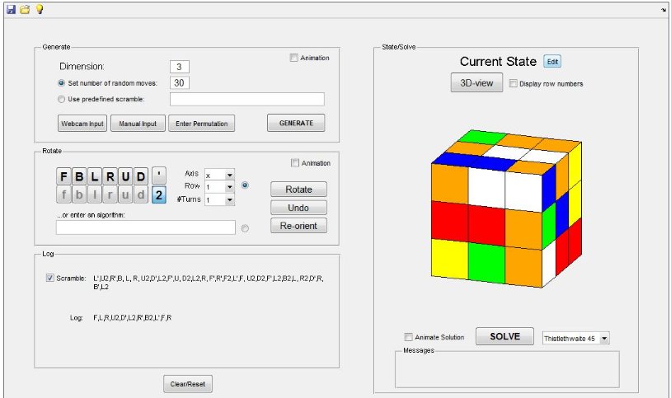This screenshot has height=398, width=671.
Task: Click the Messages output box
Action: [507, 371]
